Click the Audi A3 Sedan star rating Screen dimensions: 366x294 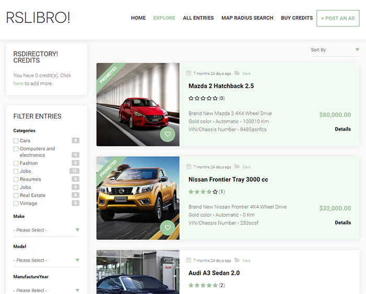[x=203, y=285]
